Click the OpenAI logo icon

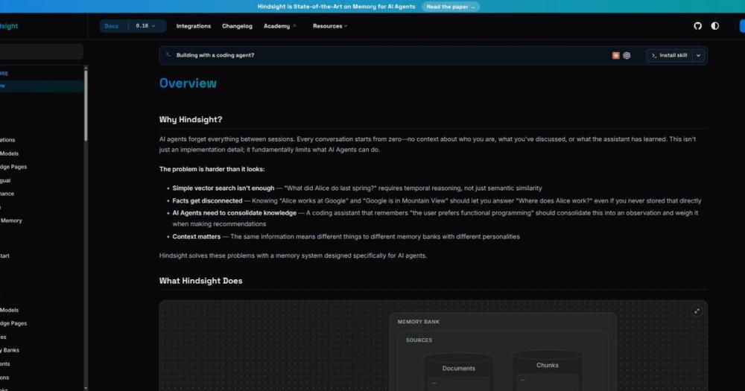(x=627, y=56)
